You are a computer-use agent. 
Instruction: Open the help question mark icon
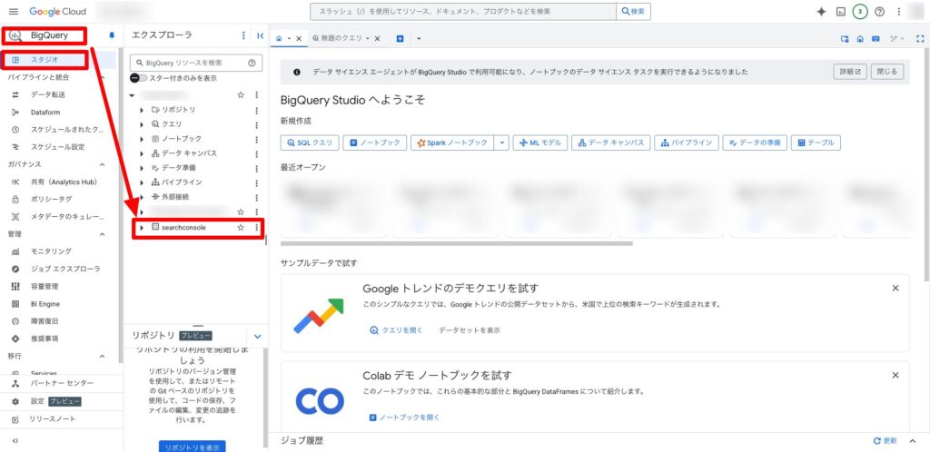click(x=878, y=12)
